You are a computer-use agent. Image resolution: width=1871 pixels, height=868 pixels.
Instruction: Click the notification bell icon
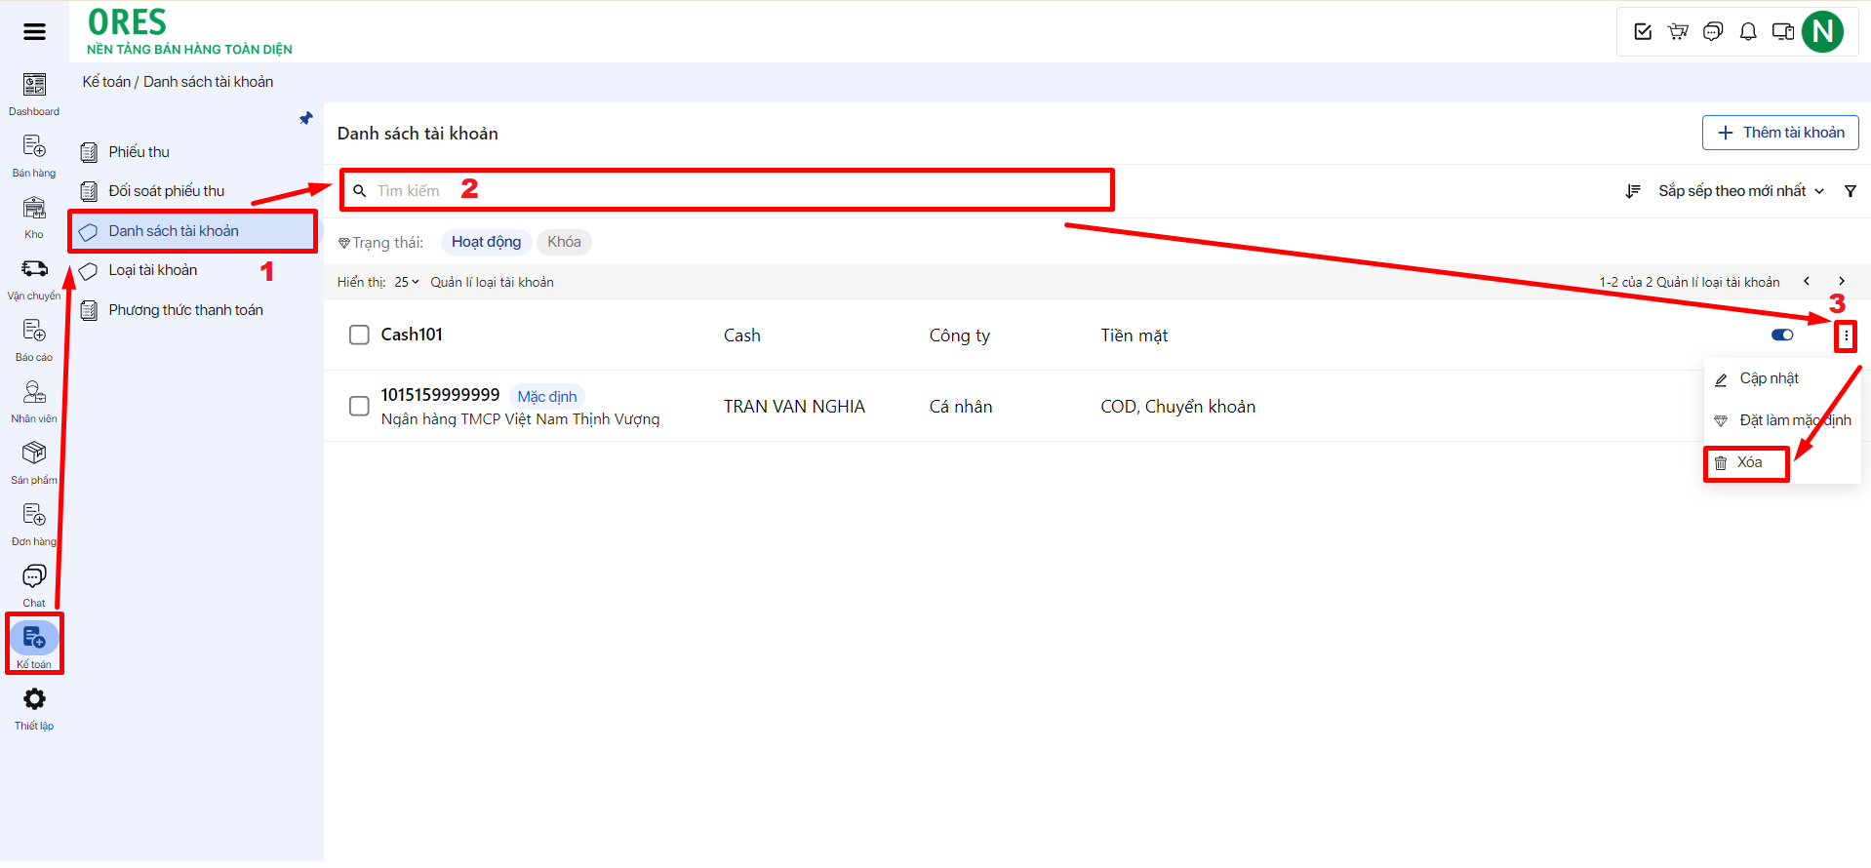(1748, 32)
